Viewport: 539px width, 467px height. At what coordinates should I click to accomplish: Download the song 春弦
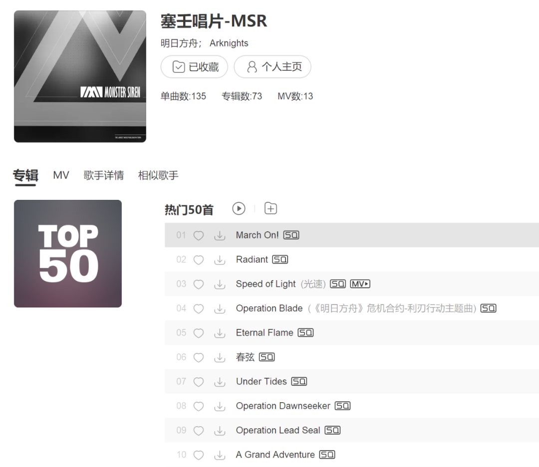coord(220,357)
